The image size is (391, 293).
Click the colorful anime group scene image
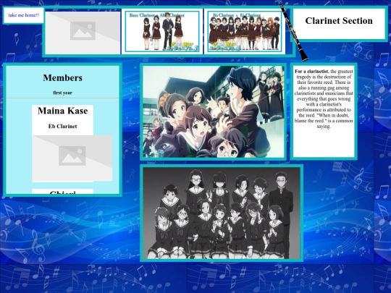pyautogui.click(x=213, y=111)
